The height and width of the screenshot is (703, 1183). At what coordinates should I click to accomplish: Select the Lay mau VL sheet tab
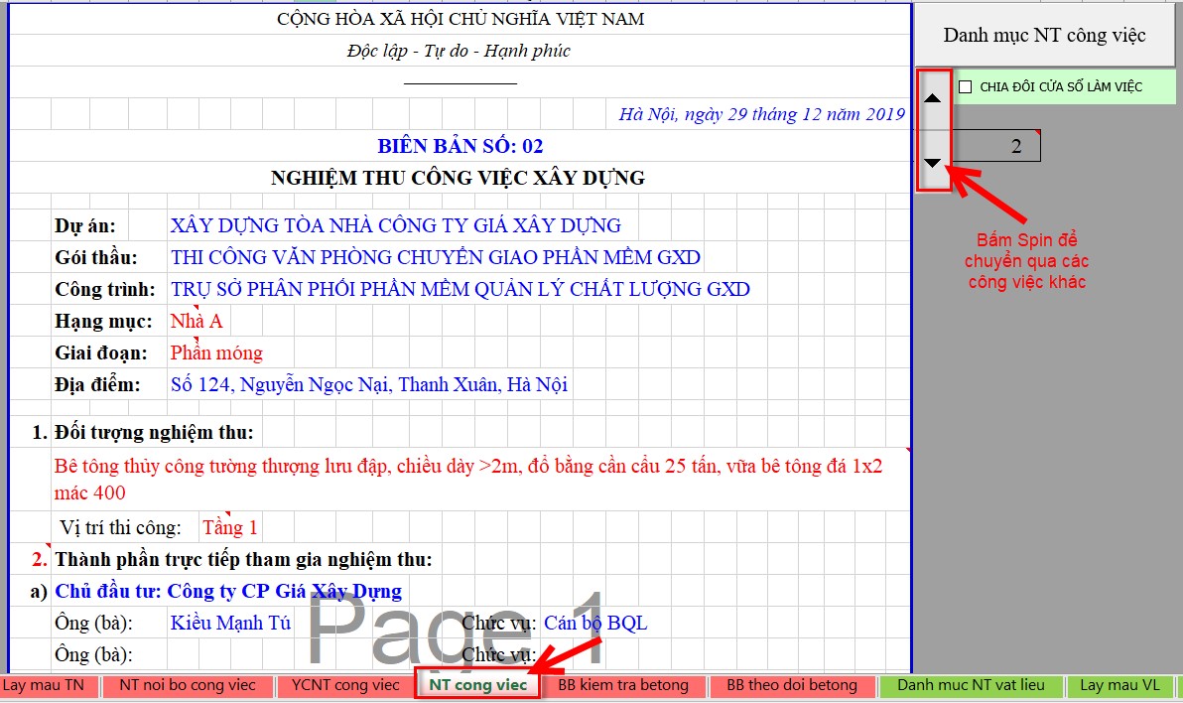click(x=1119, y=685)
